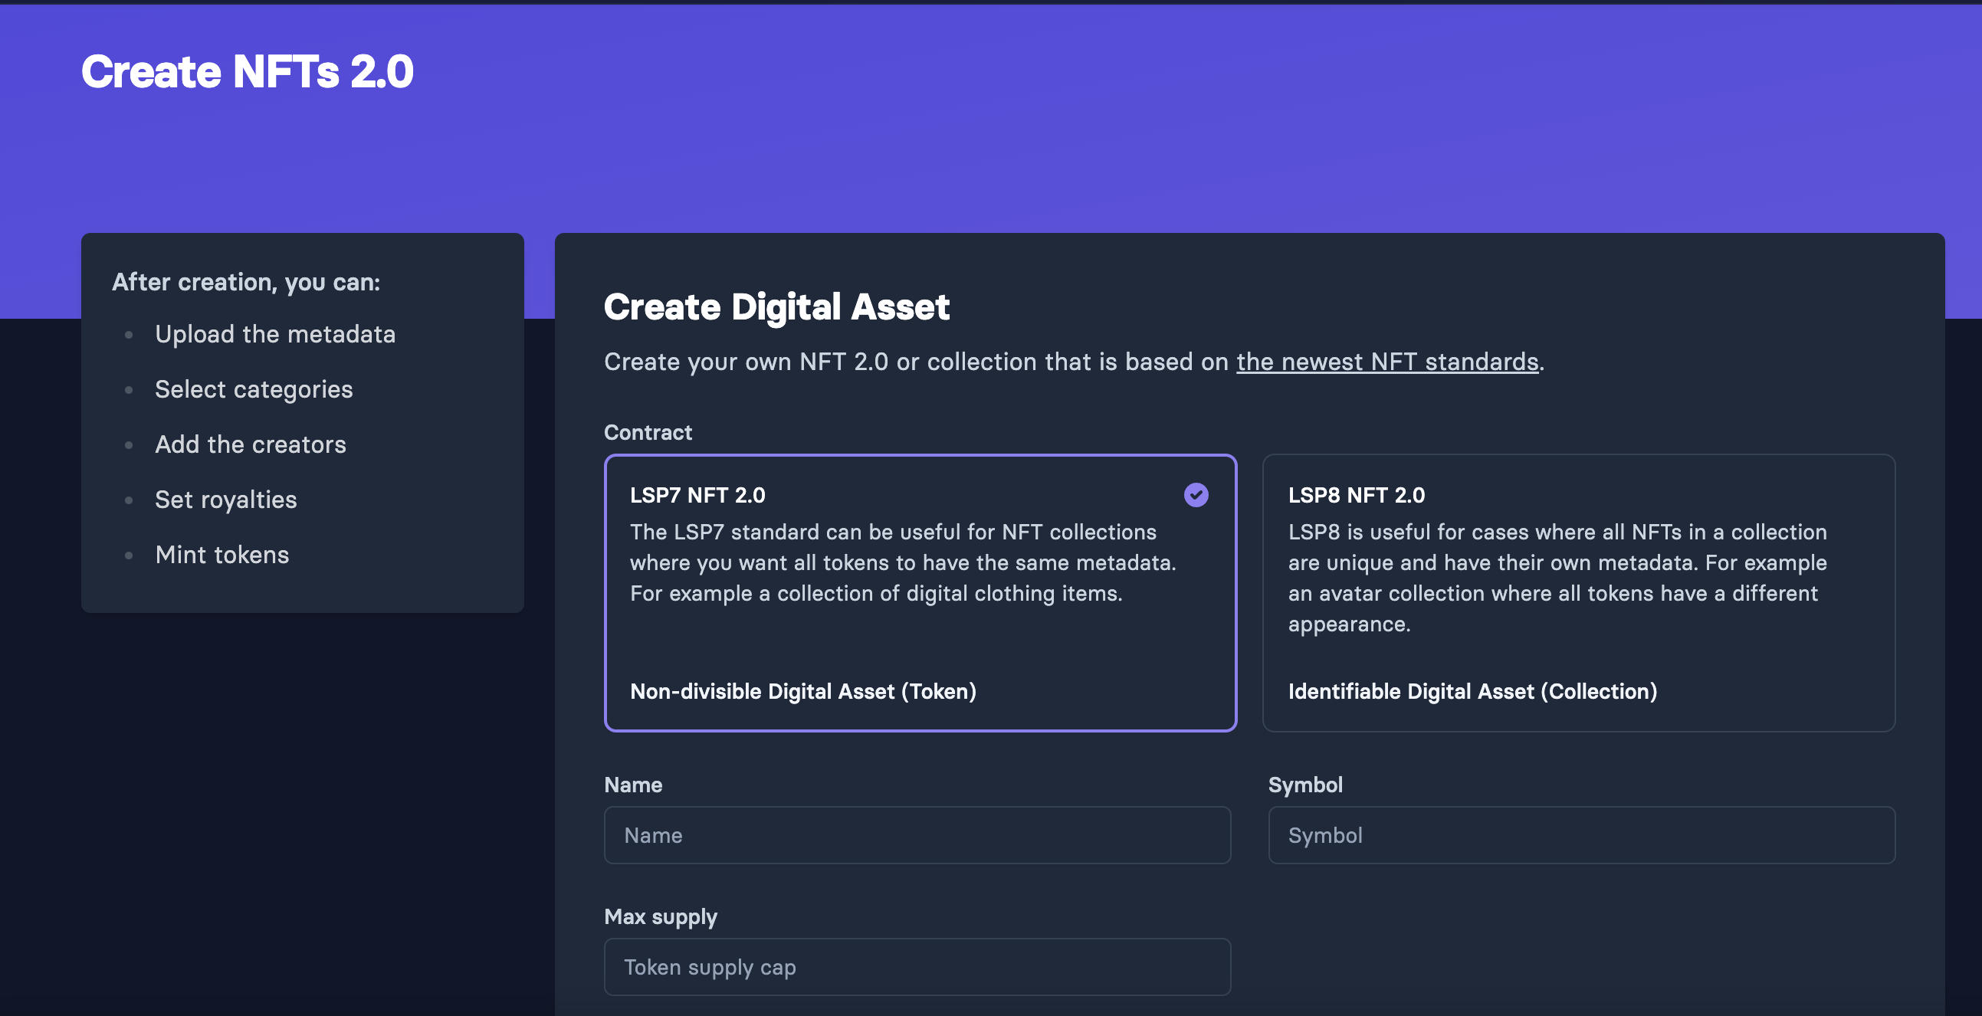Image resolution: width=1982 pixels, height=1016 pixels.
Task: Click the Create NFTs 2.0 page title
Action: coord(247,71)
